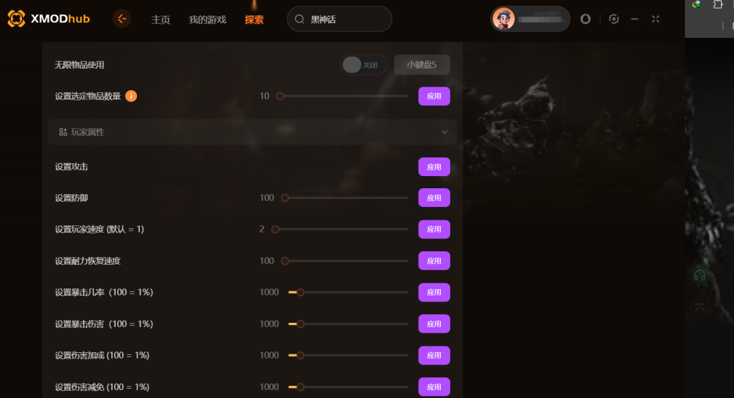Click the orange info icon beside 设置选定物品数量
This screenshot has height=398, width=734.
pyautogui.click(x=131, y=96)
